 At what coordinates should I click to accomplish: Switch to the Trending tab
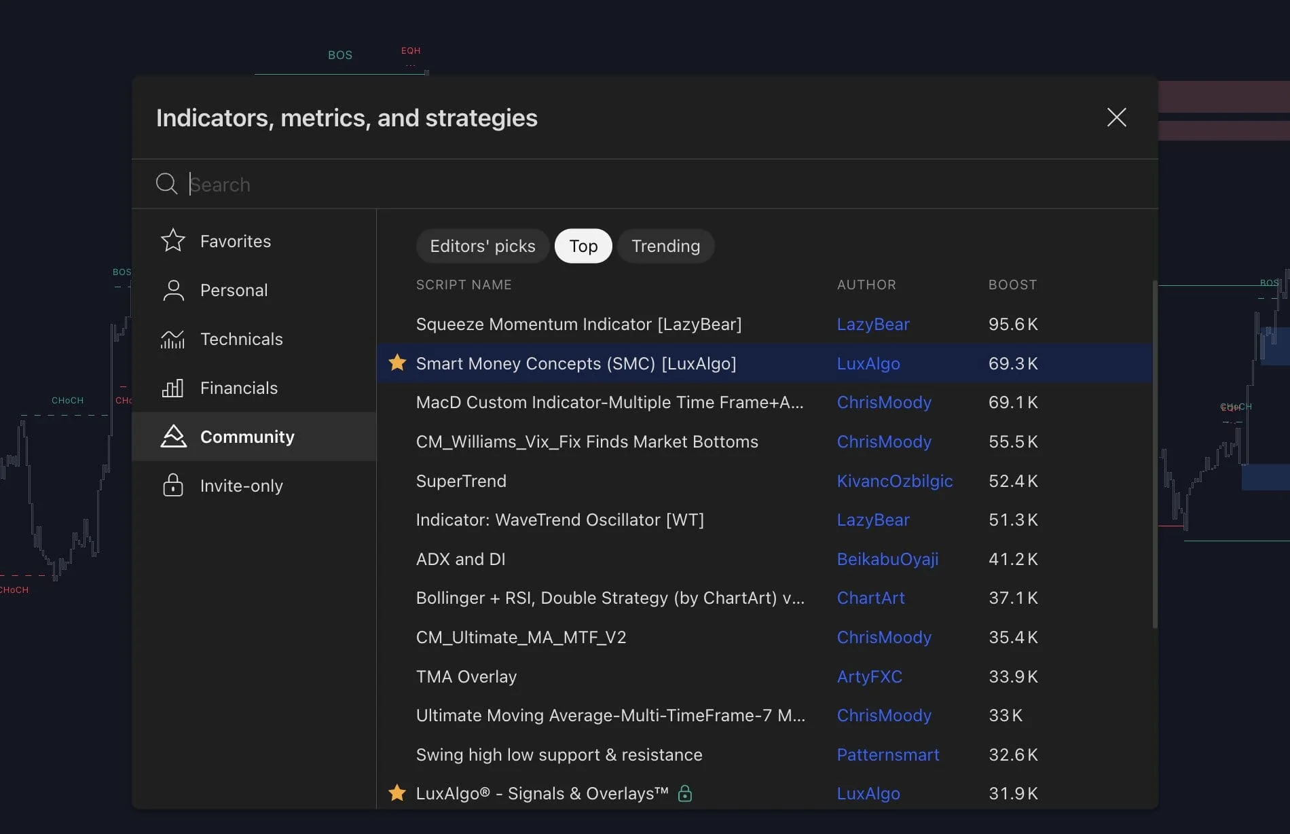[665, 246]
